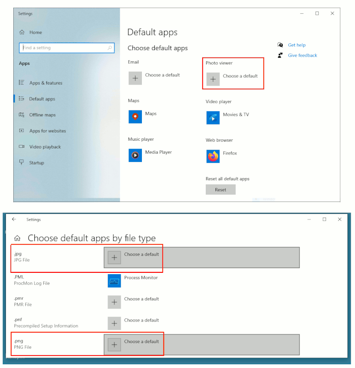Screen dimensions: 355x368
Task: Open Apps & features page
Action: [45, 83]
